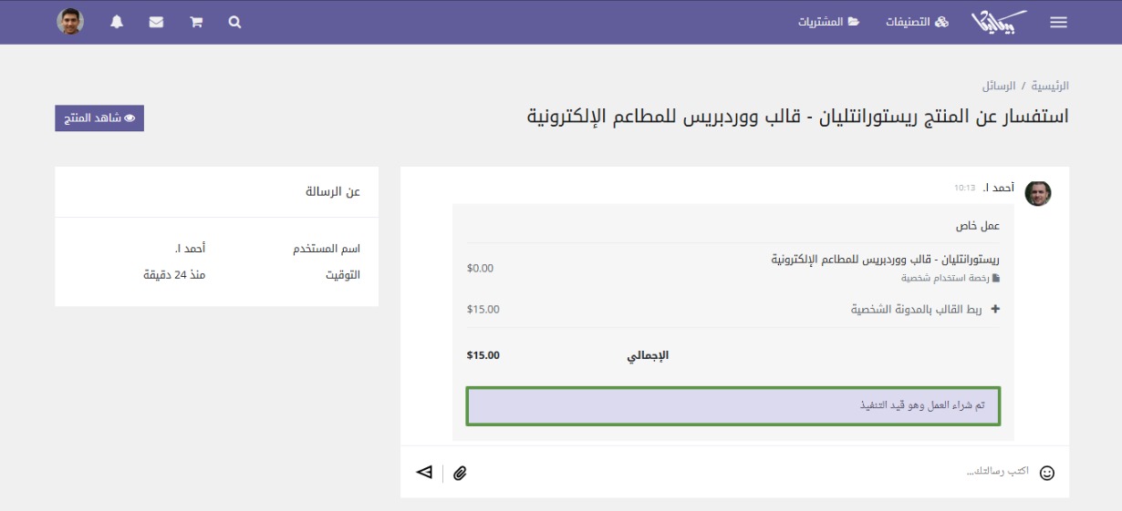Image resolution: width=1122 pixels, height=511 pixels.
Task: Open the notifications bell icon
Action: coord(117,23)
